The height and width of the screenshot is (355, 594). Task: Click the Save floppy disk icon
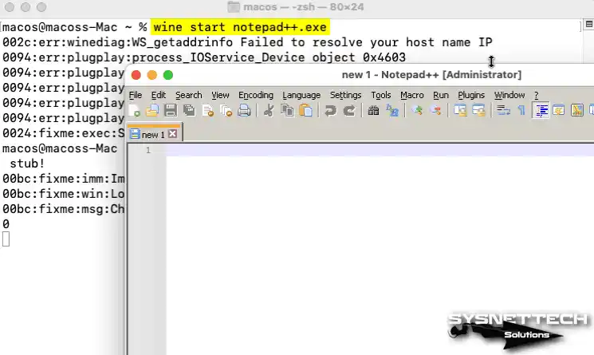(x=171, y=111)
